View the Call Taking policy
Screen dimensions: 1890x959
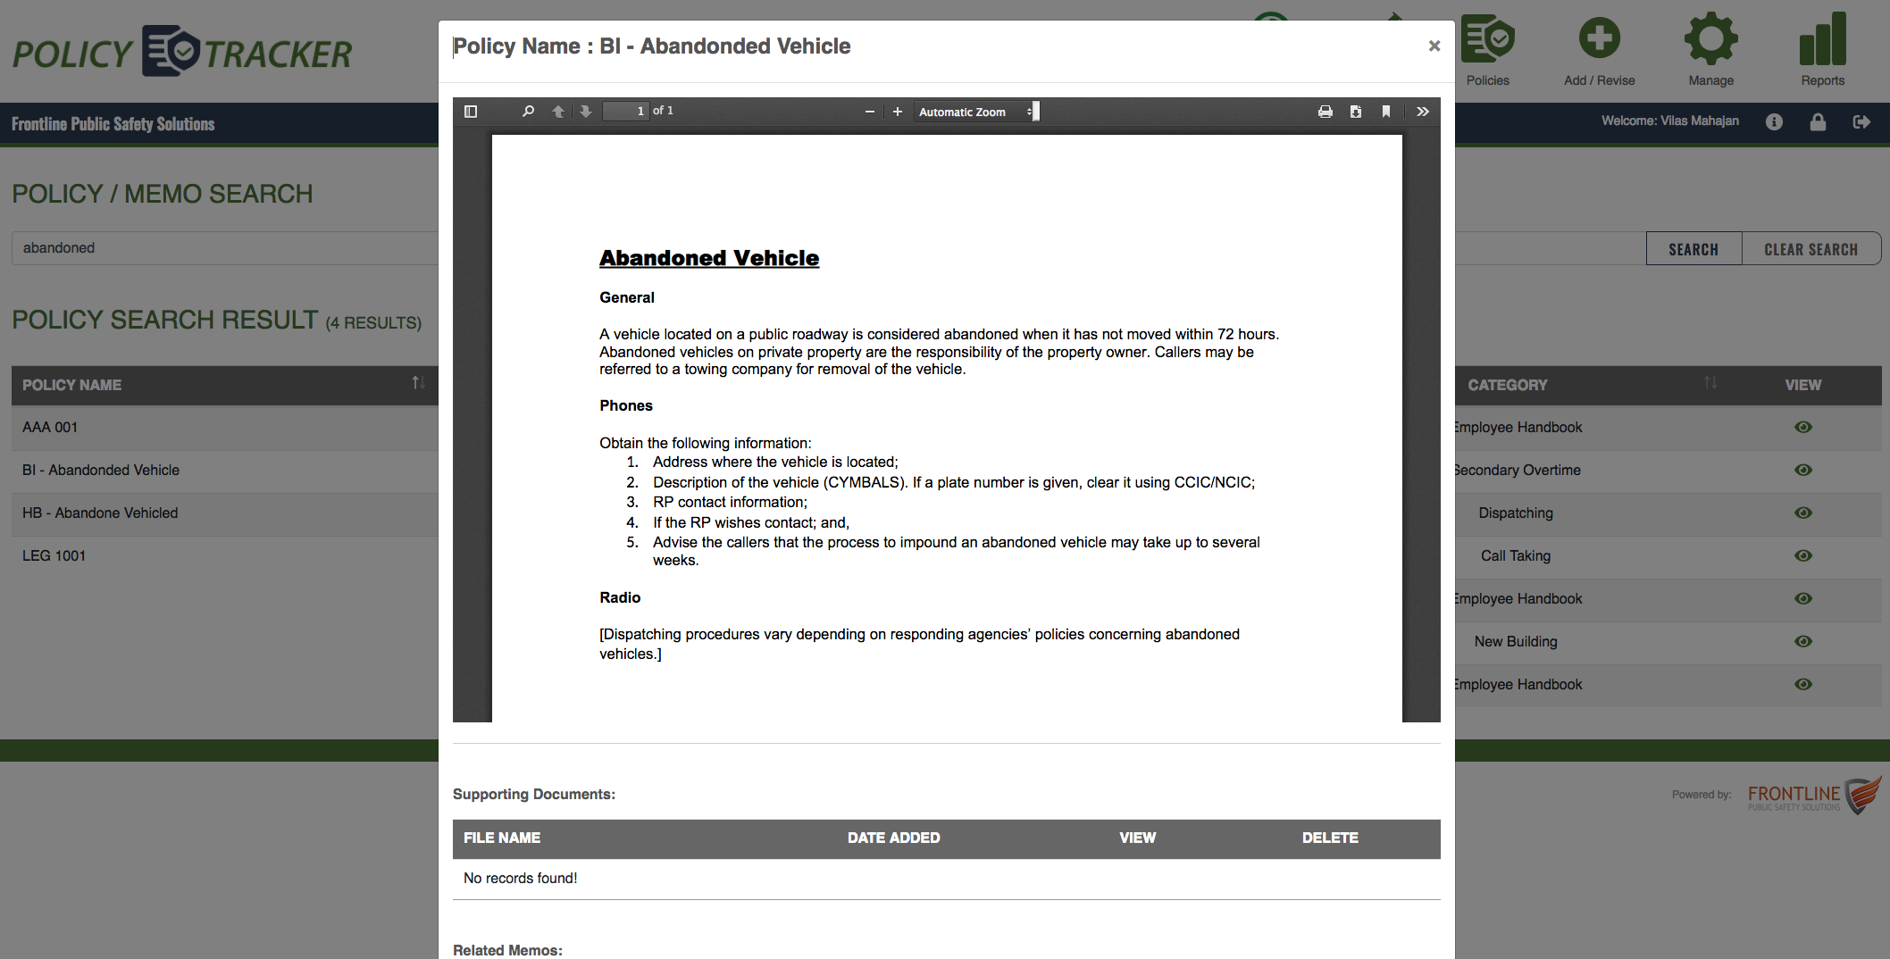point(1803,556)
